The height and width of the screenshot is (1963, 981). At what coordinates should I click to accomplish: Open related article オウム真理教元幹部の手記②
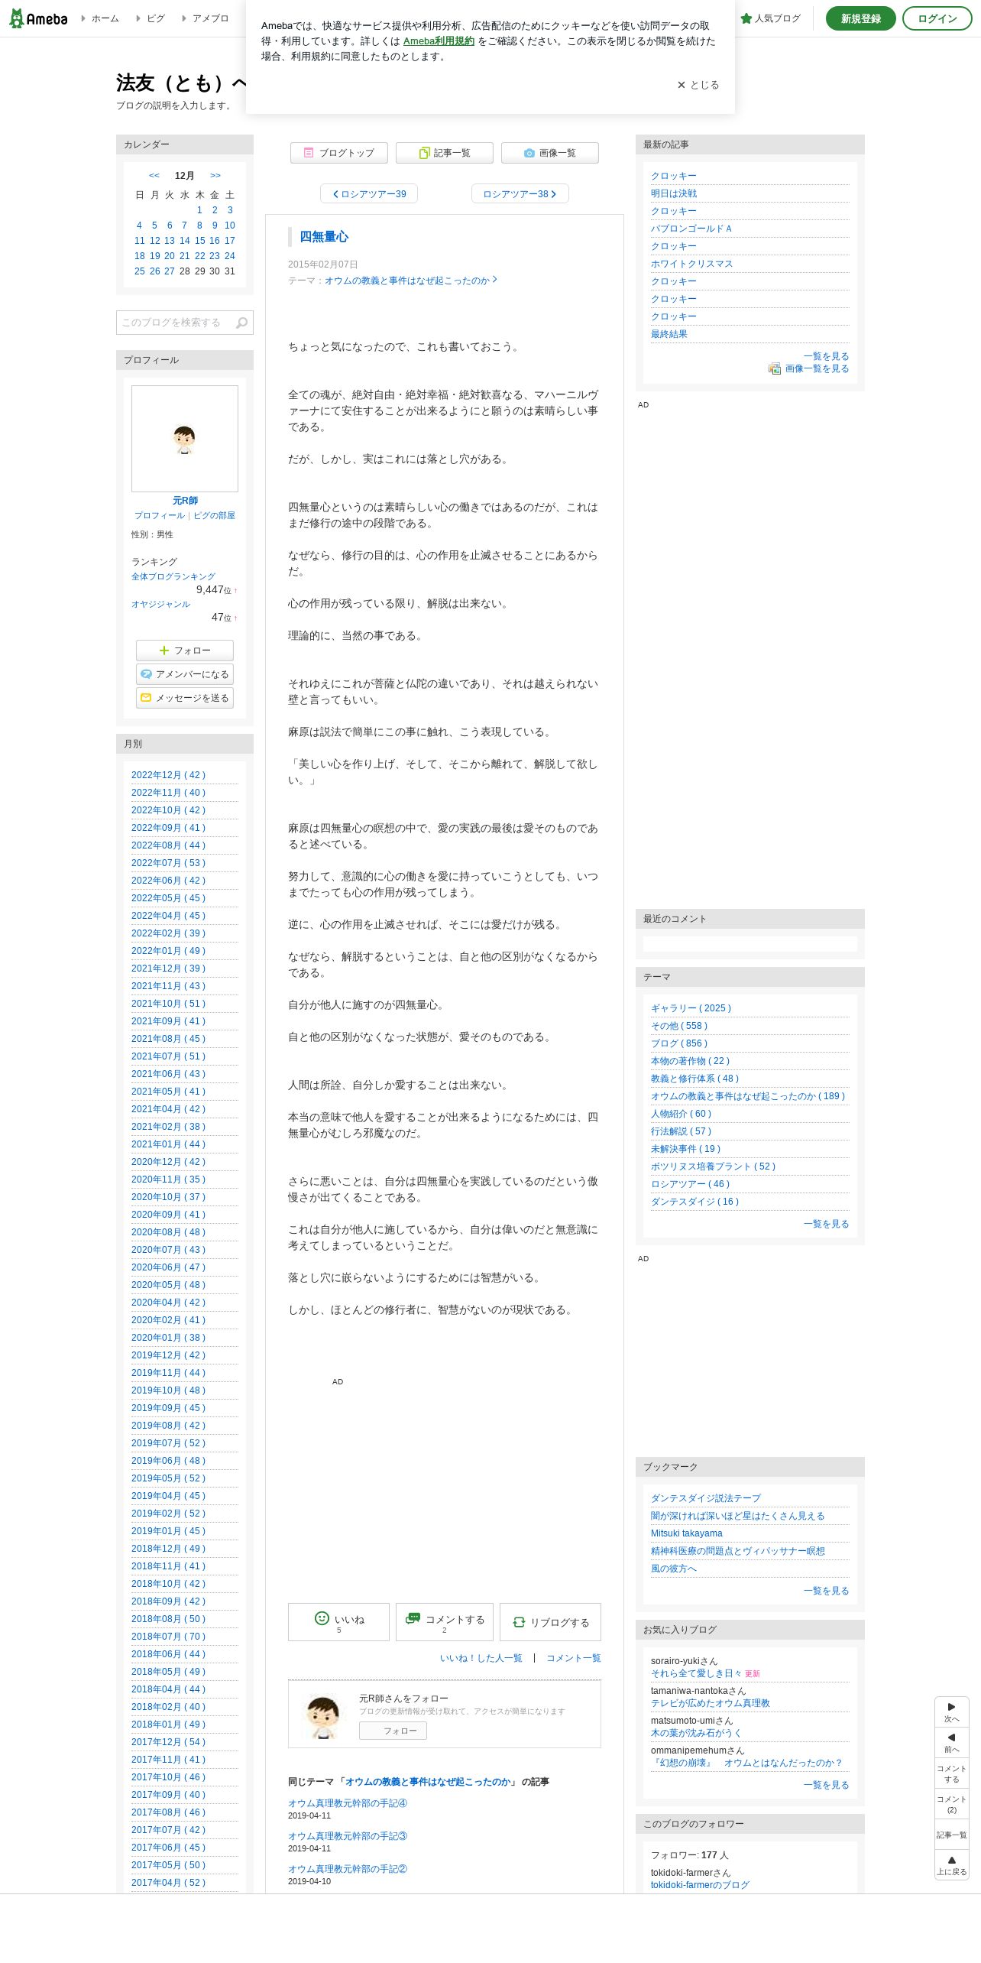tap(348, 1869)
